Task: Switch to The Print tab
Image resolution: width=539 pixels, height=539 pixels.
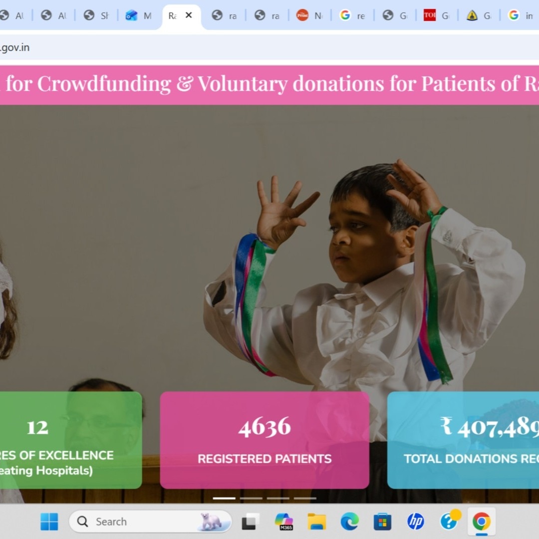Action: (x=309, y=15)
